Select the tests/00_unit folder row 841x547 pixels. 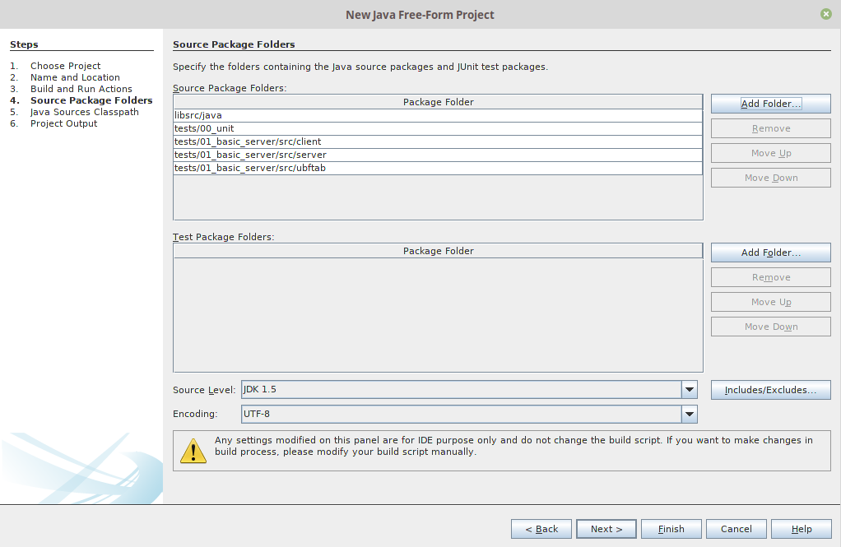tap(437, 129)
